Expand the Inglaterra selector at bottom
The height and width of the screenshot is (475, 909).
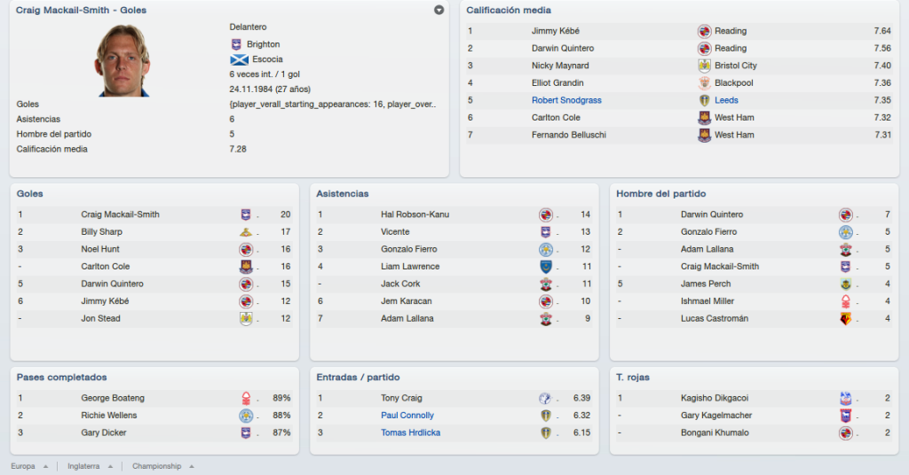click(91, 466)
